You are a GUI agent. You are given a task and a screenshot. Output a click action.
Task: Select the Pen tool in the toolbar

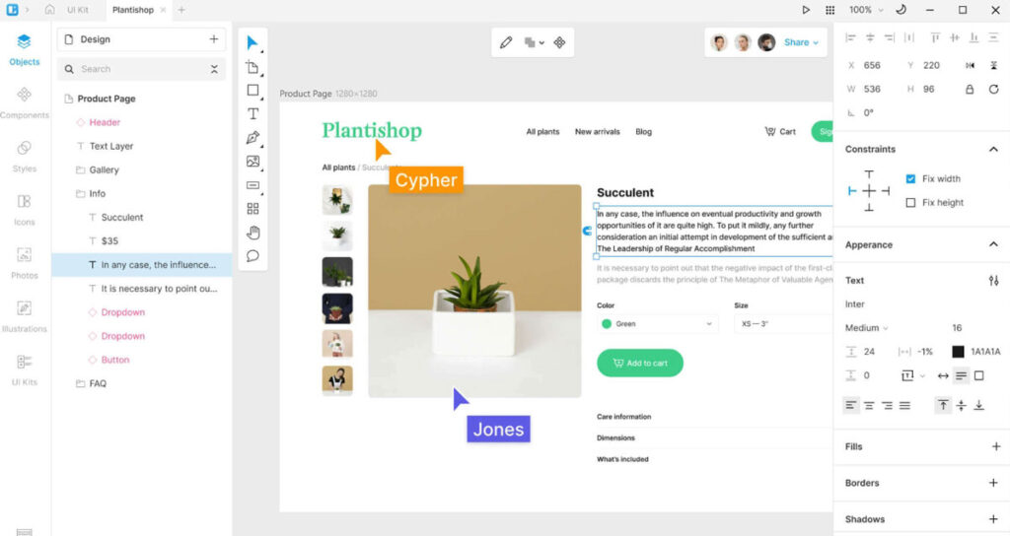(x=252, y=138)
